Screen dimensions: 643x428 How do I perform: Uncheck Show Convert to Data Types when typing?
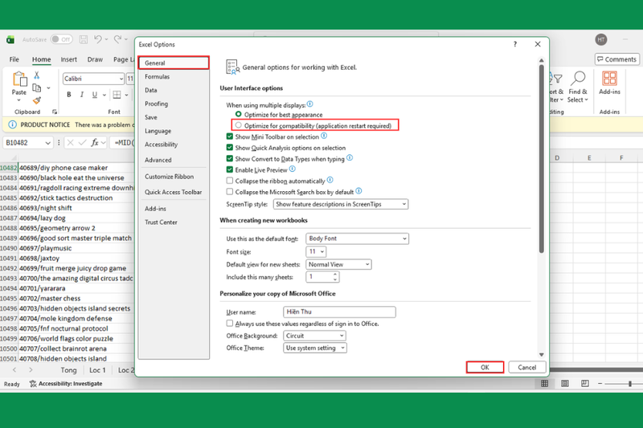pos(230,158)
